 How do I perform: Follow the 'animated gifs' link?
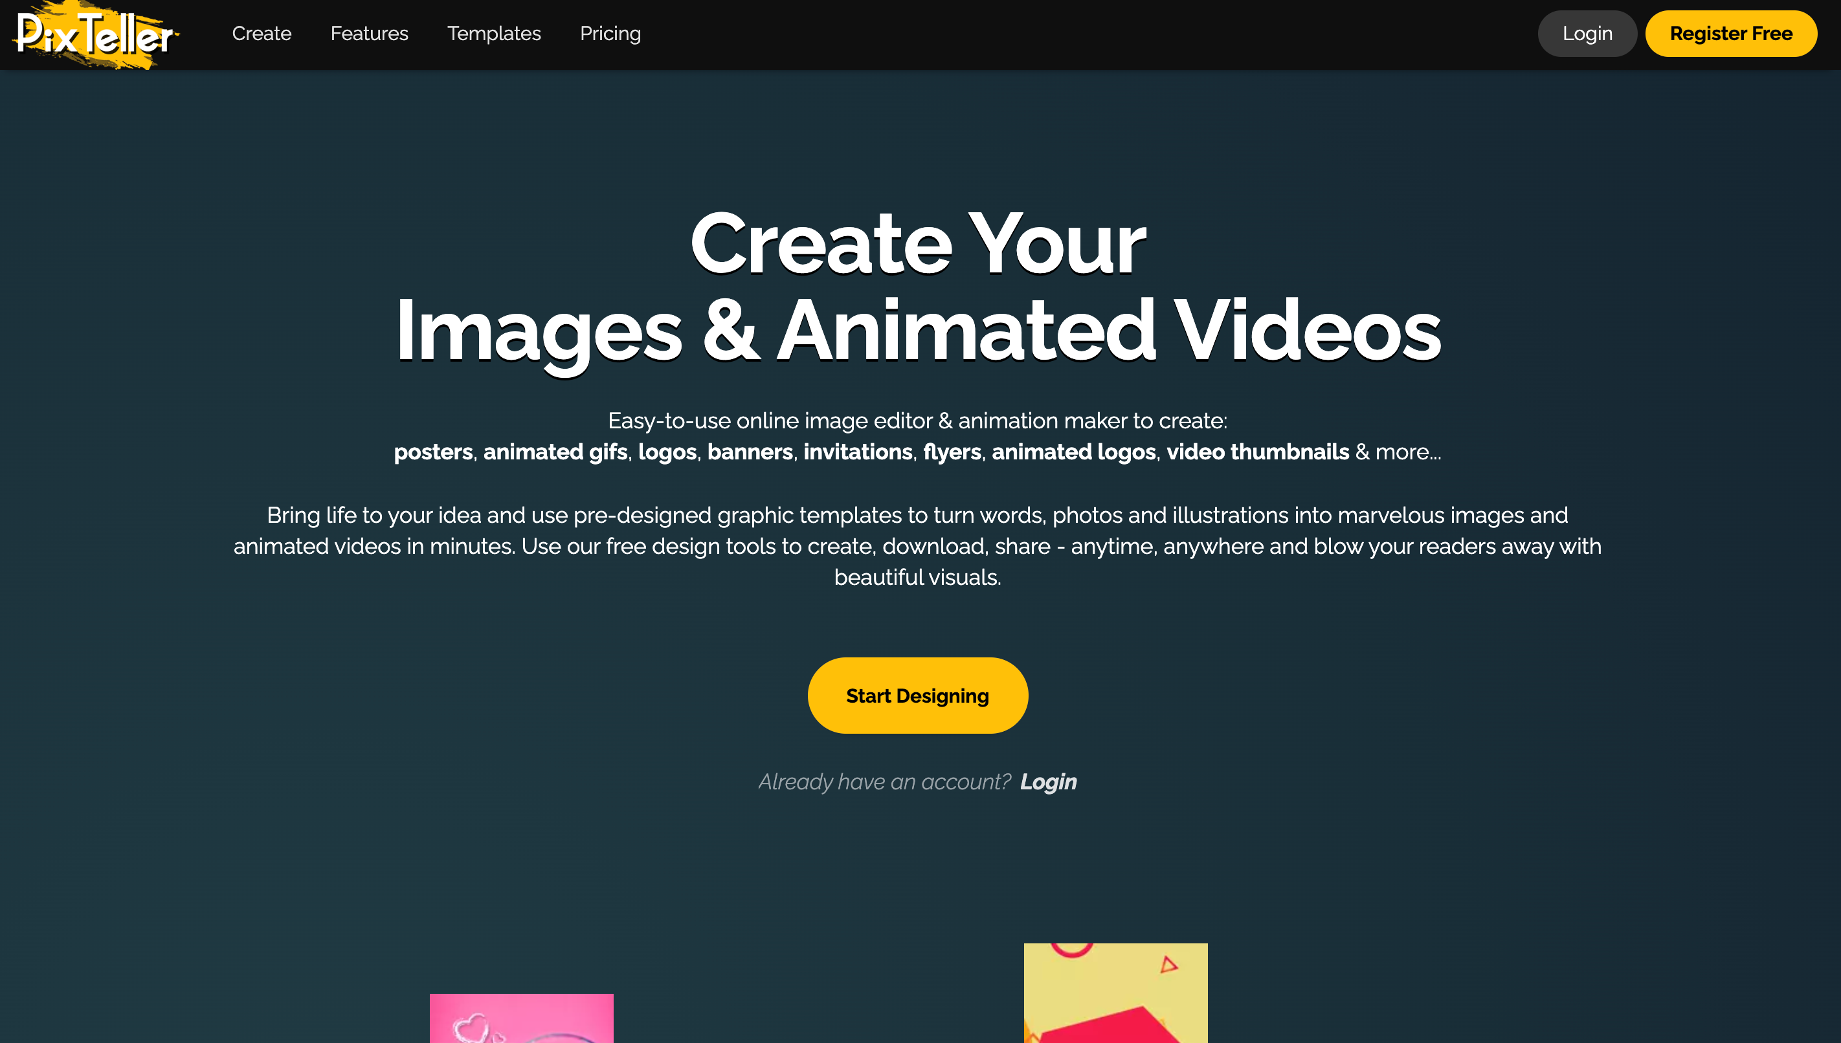[555, 452]
